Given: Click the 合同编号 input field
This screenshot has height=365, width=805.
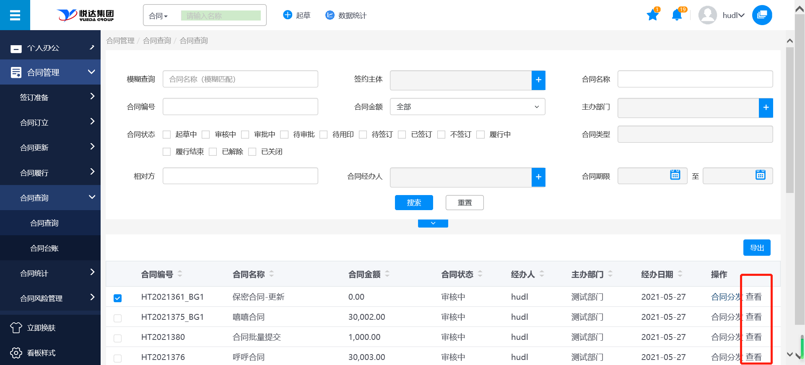Looking at the screenshot, I should (240, 107).
